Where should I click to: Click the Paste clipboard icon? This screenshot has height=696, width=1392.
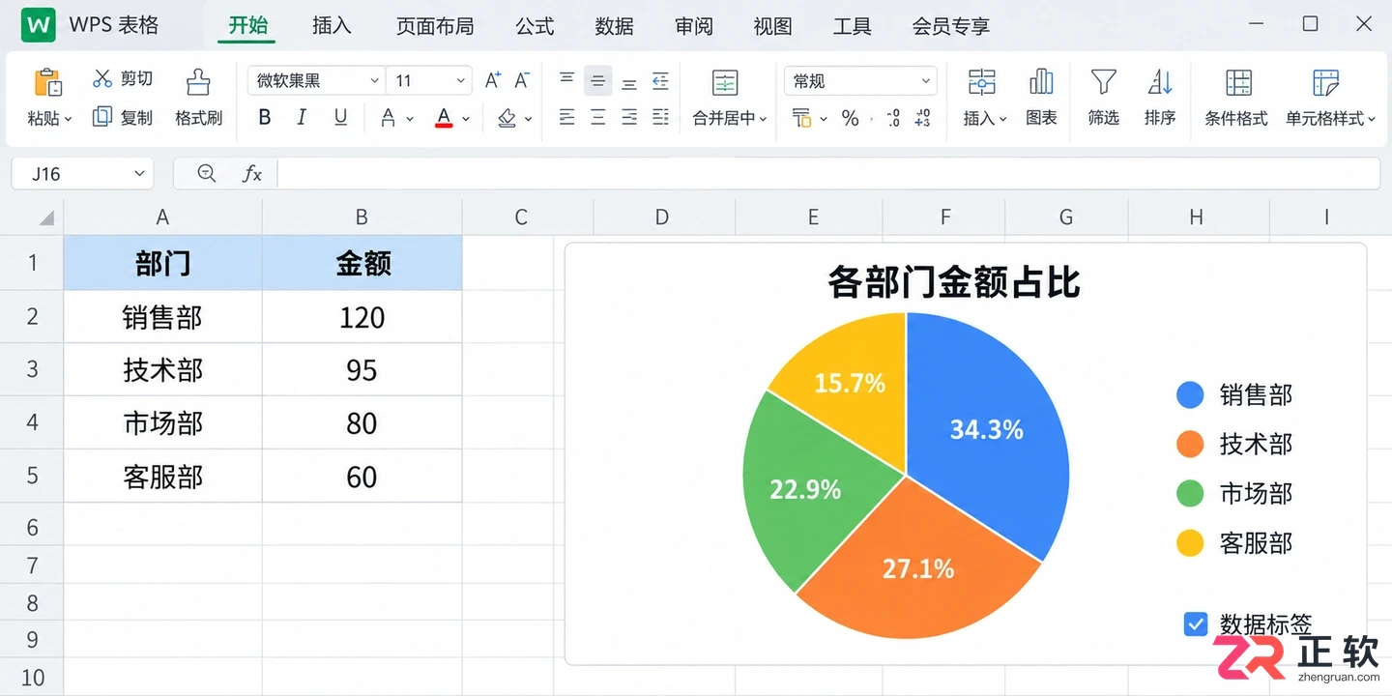(47, 83)
